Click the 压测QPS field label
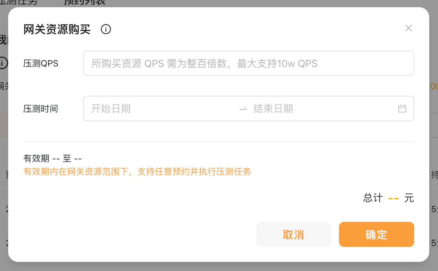Viewport: 438px width, 271px height. click(41, 64)
